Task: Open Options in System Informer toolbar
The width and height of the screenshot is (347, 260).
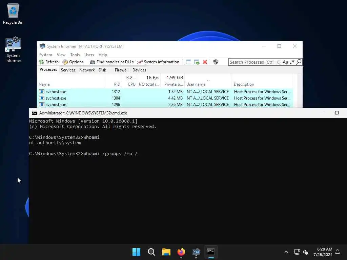Action: pos(73,62)
